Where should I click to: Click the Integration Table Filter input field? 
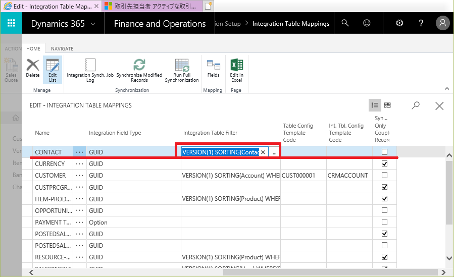click(220, 152)
